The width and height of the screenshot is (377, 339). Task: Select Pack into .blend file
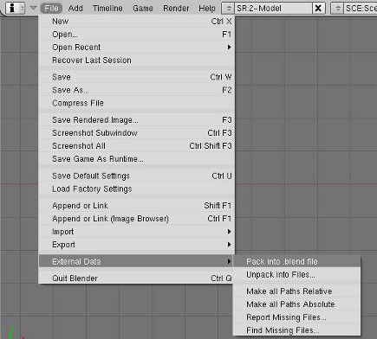[296, 261]
